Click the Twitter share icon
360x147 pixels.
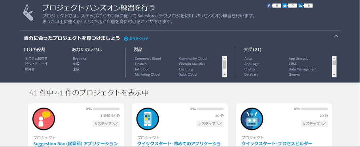[284, 6]
